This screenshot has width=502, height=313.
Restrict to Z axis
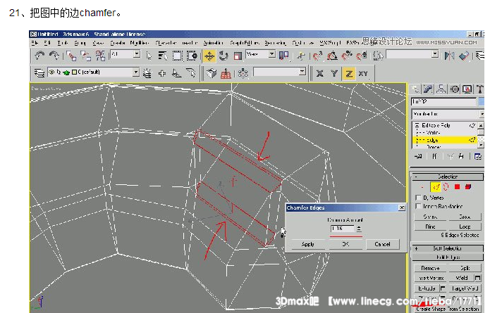click(x=348, y=73)
